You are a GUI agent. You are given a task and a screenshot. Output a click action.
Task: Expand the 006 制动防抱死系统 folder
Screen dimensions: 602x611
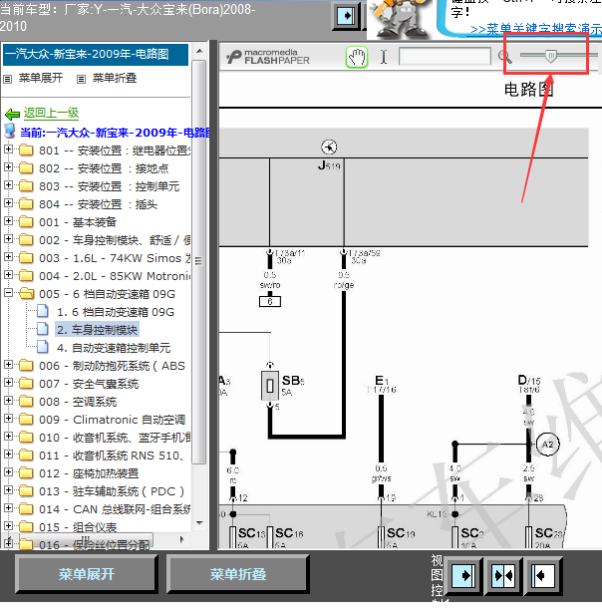coord(8,364)
